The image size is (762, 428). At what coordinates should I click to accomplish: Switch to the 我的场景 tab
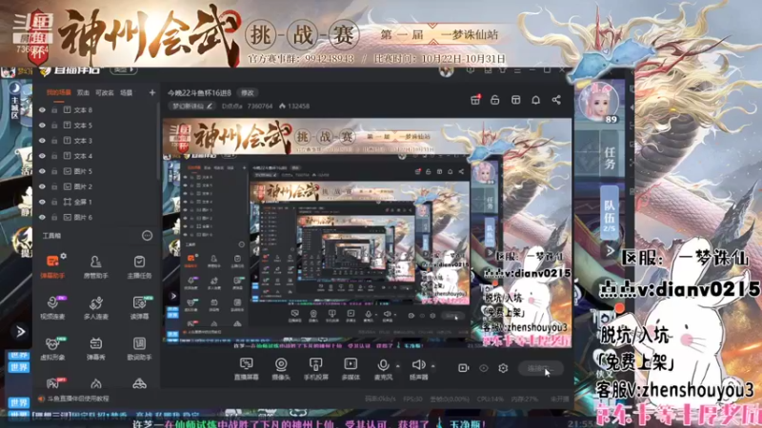(x=58, y=92)
